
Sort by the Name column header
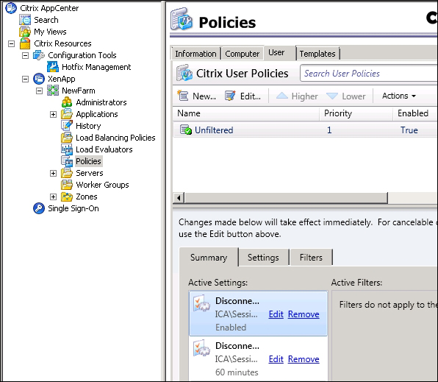[245, 113]
